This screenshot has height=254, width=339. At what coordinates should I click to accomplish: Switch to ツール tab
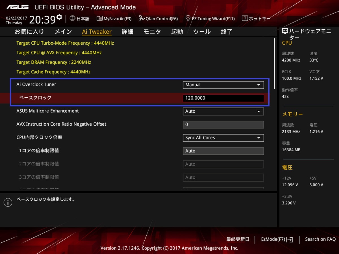202,32
